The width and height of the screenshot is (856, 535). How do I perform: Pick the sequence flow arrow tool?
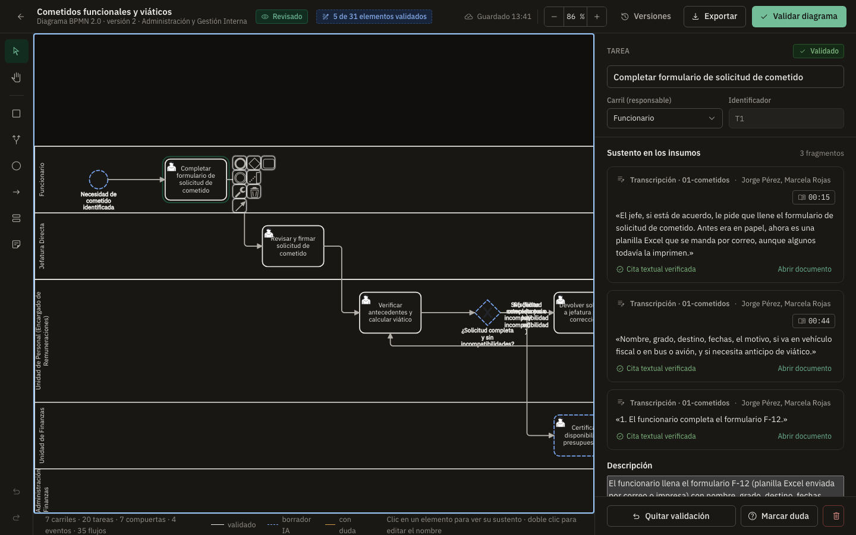[x=17, y=192]
